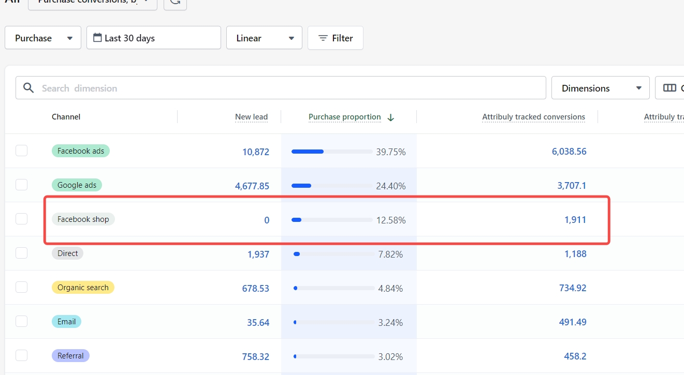Click new lead value 0 for Facebook shop
The width and height of the screenshot is (684, 375).
pos(267,220)
